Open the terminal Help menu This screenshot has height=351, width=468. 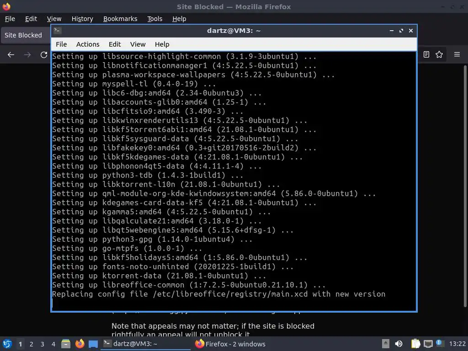[162, 44]
